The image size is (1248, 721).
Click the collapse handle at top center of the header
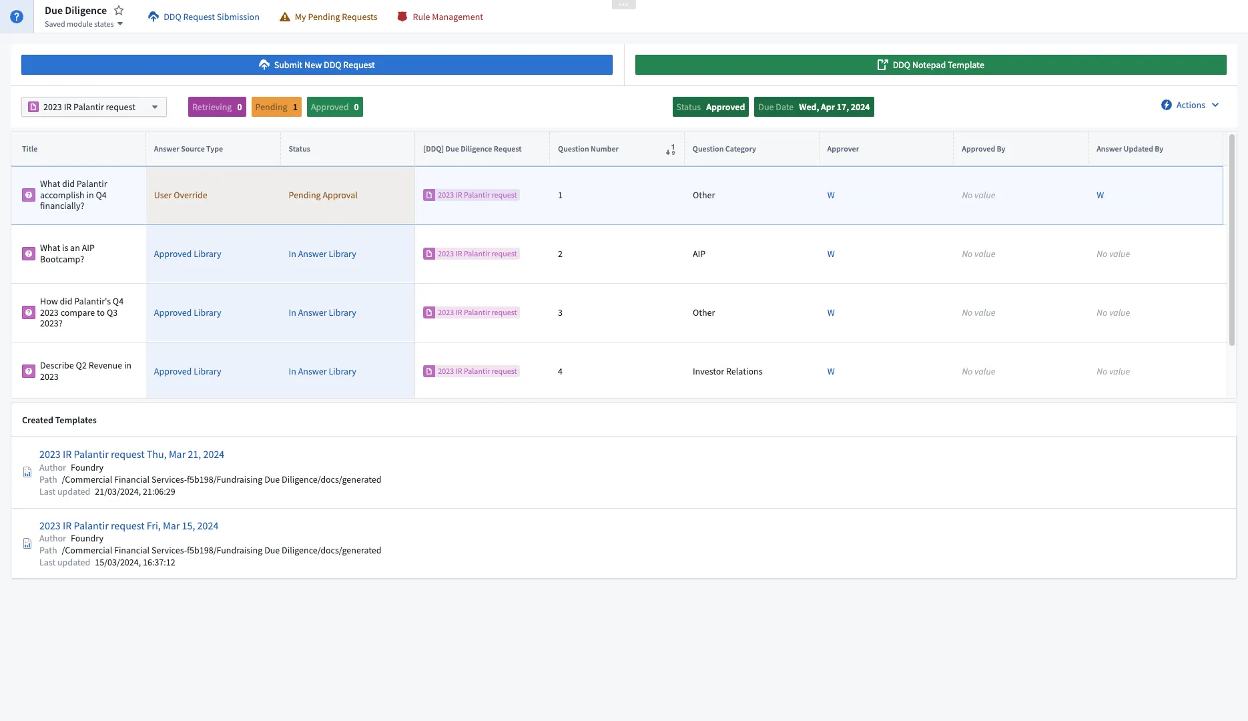pos(623,4)
